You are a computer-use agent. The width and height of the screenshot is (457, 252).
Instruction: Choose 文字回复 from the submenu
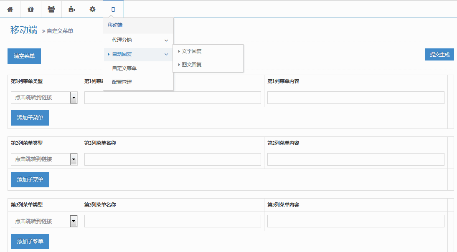click(192, 51)
